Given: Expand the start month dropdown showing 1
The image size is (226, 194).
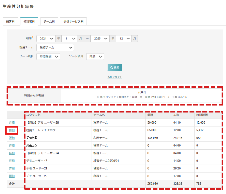Looking at the screenshot, I should pyautogui.click(x=69, y=39).
